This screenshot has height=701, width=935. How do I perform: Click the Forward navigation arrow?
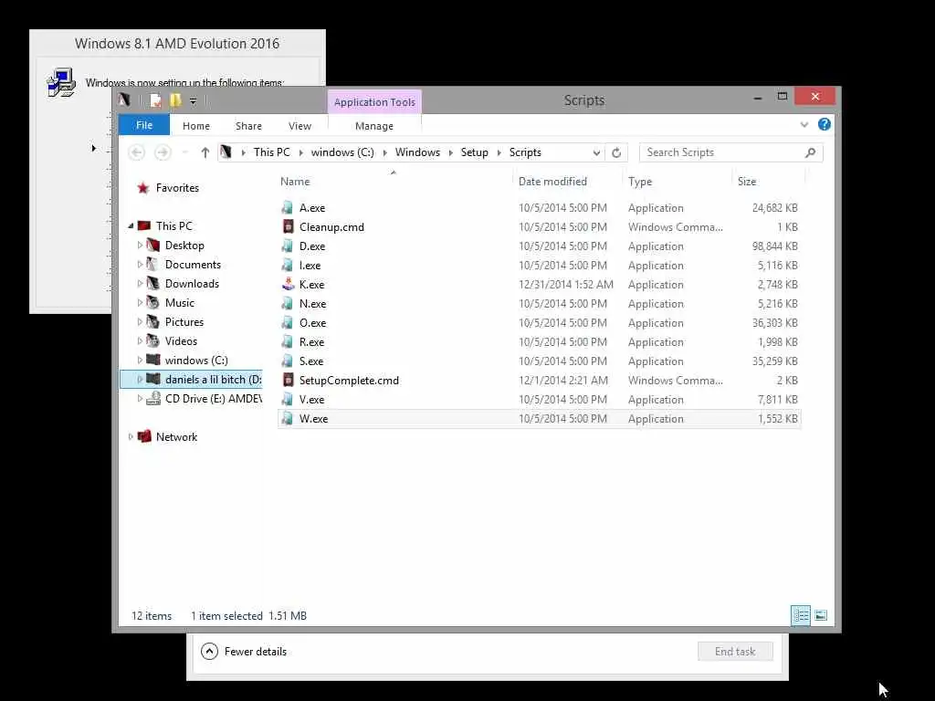coord(163,152)
